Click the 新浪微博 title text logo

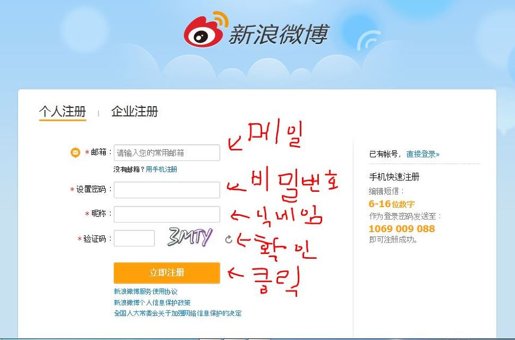click(x=278, y=34)
